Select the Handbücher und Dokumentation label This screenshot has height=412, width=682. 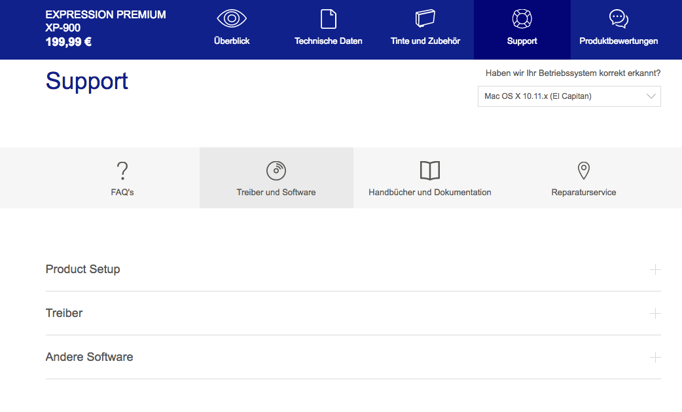(x=430, y=193)
